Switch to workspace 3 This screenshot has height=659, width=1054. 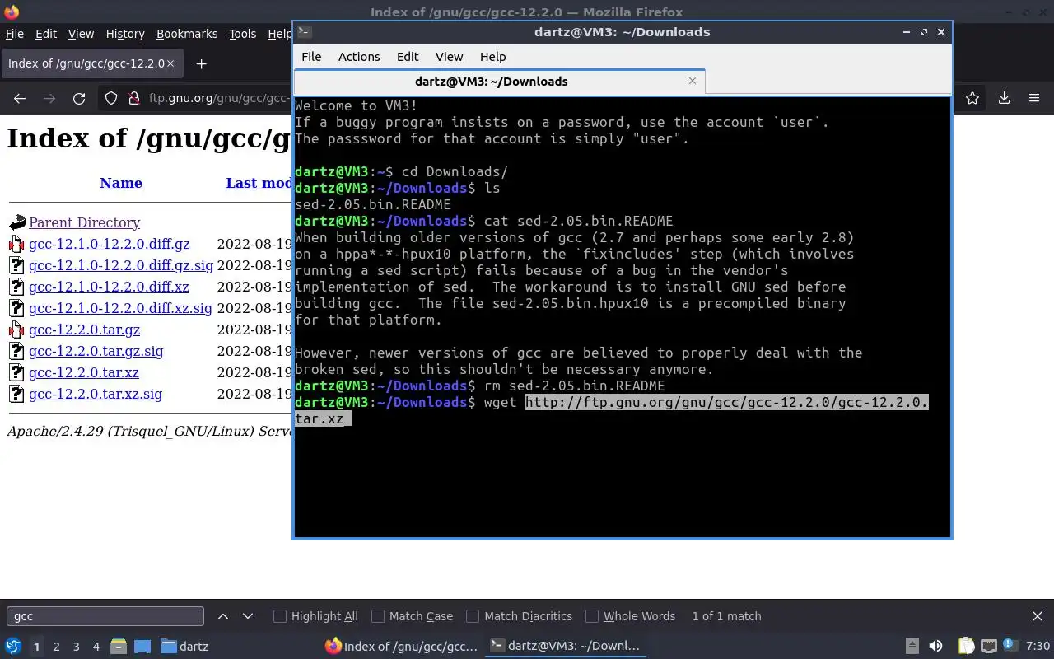(76, 647)
